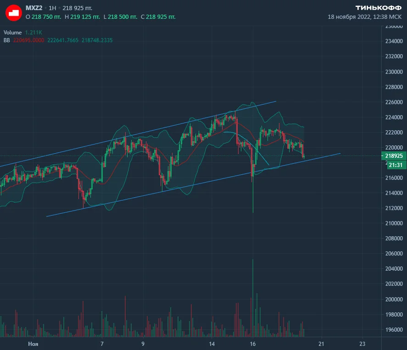407x350 pixels.
Task: Click the date 21 on time axis
Action: pyautogui.click(x=321, y=344)
